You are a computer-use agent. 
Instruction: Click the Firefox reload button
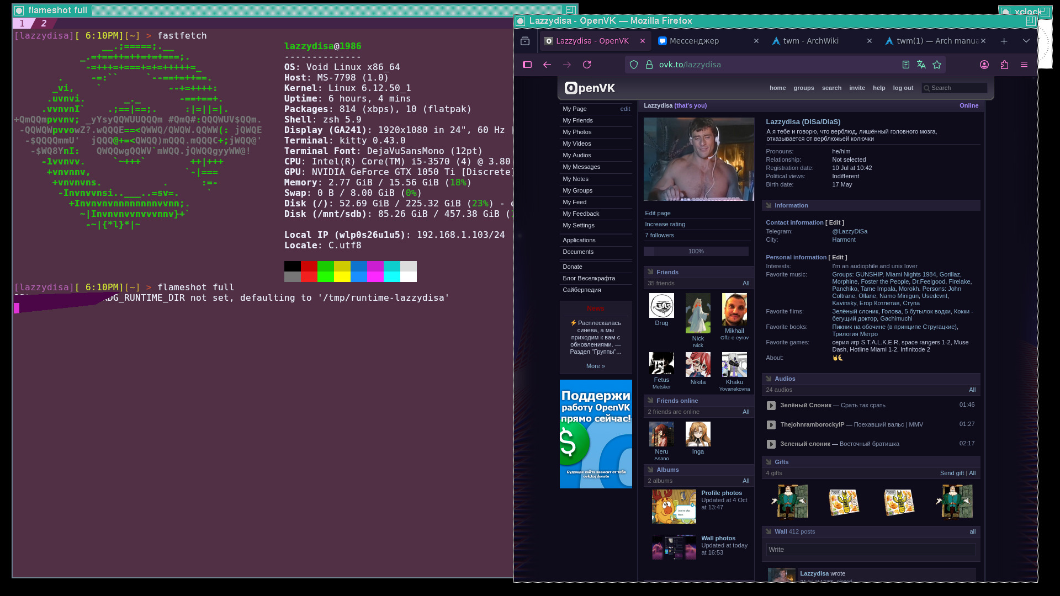click(x=587, y=65)
